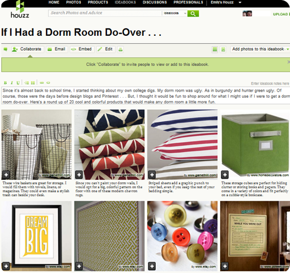Click the plus icon on wire baskets photo
Viewport: 290px width, 273px height.
click(x=6, y=175)
